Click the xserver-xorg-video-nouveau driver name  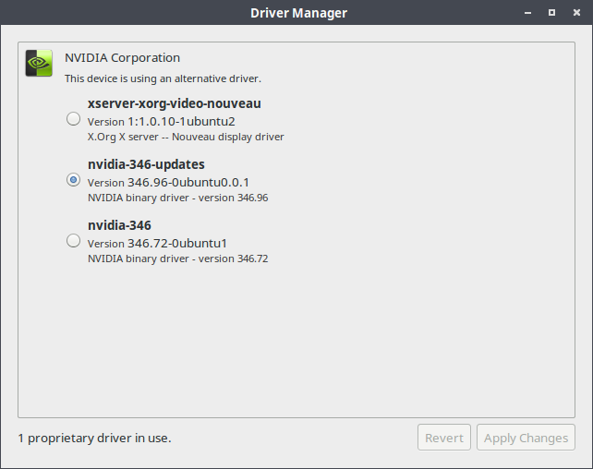click(175, 103)
